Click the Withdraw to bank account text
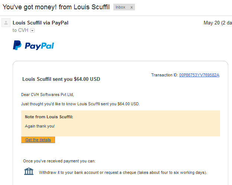Viewport: 232px width, 185px height. (x=123, y=172)
